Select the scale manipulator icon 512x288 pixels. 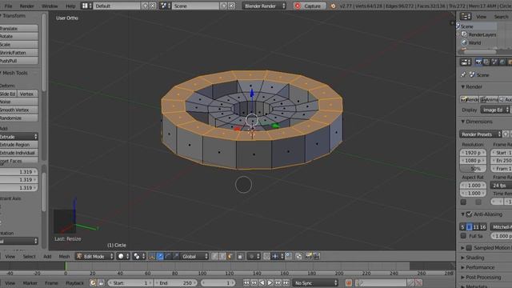tap(176, 256)
